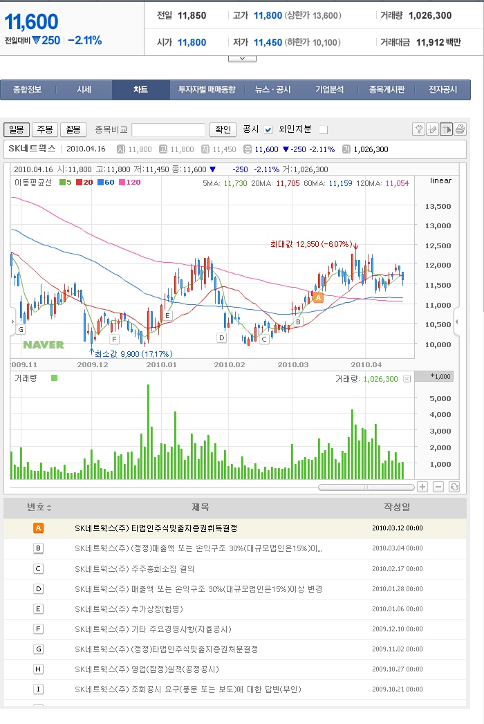Viewport: 484px width, 724px height.
Task: Click badge G in disclosure list
Action: click(x=38, y=649)
